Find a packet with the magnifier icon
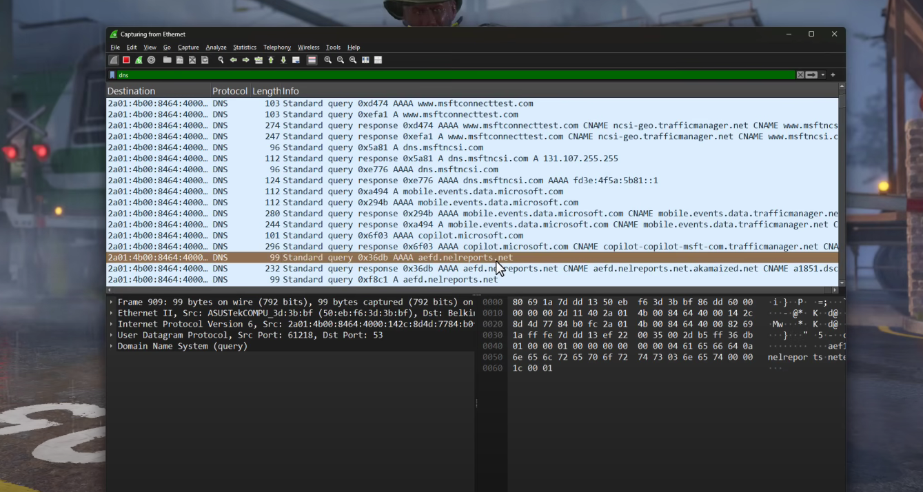This screenshot has width=923, height=492. point(221,60)
